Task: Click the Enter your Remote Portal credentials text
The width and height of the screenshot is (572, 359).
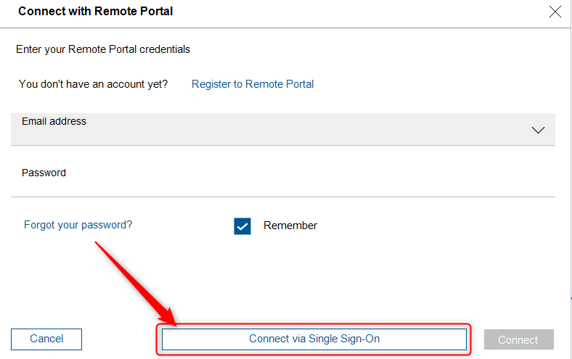Action: [103, 49]
